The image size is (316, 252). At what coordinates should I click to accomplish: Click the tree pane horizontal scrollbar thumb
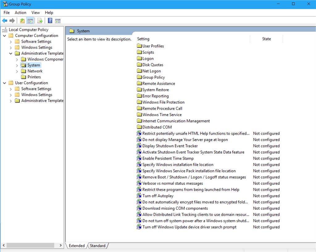point(31,245)
